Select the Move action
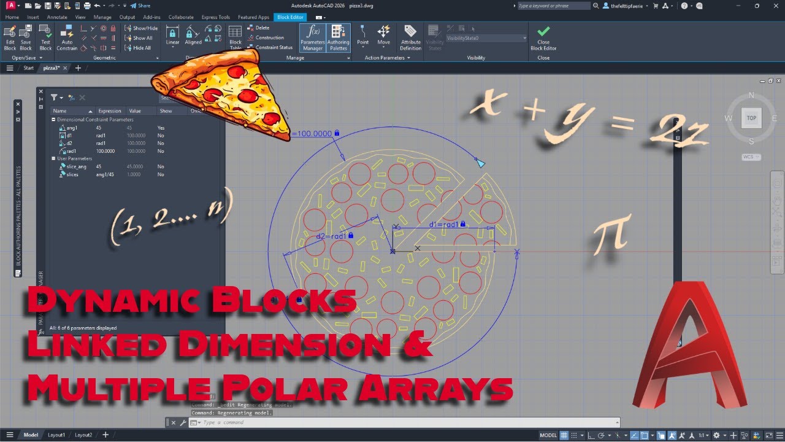 coord(384,36)
